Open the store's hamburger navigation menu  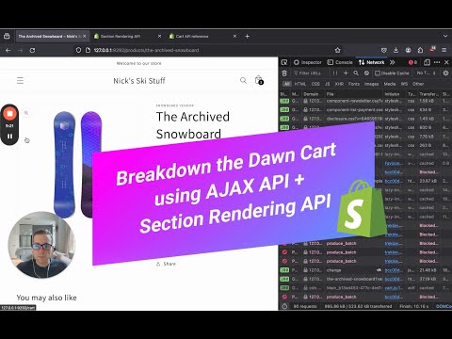click(20, 81)
